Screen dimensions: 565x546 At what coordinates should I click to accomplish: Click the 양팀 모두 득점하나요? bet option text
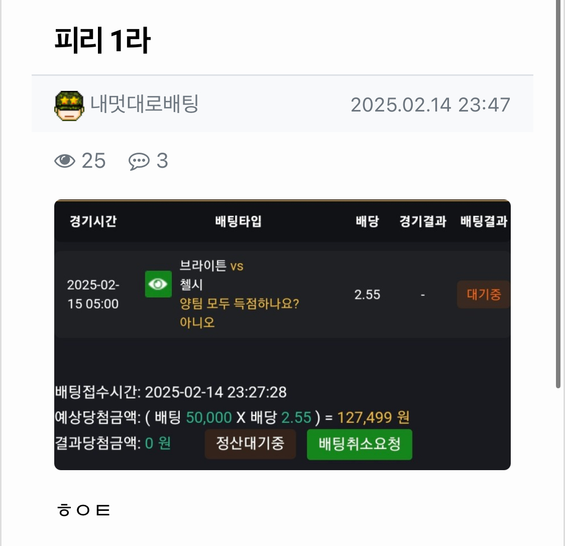tap(239, 303)
